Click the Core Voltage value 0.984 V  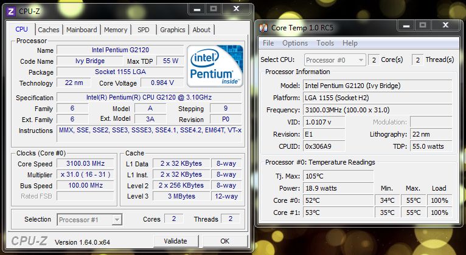(x=162, y=83)
